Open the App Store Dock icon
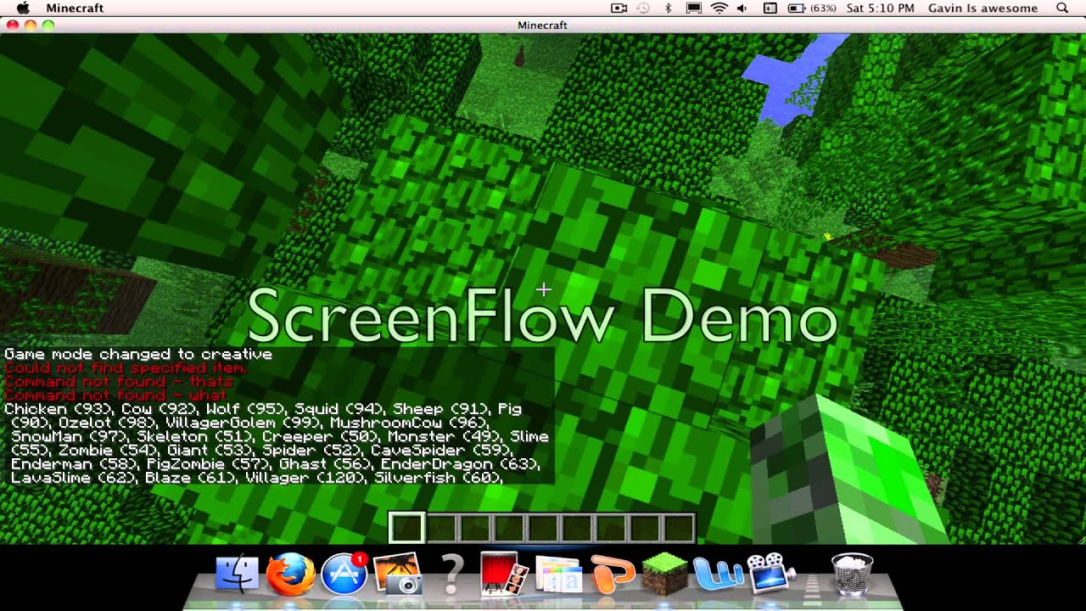 pos(344,575)
